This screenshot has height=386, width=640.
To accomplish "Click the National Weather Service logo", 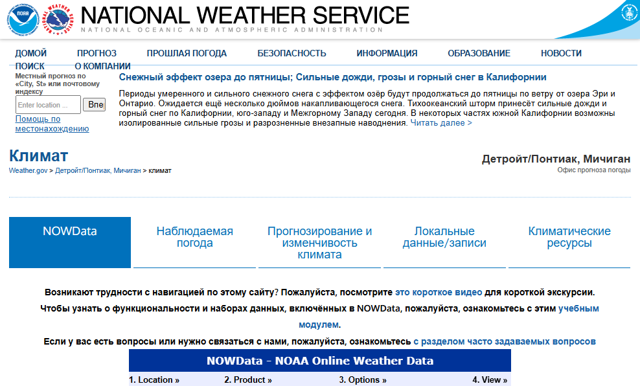I will [58, 19].
